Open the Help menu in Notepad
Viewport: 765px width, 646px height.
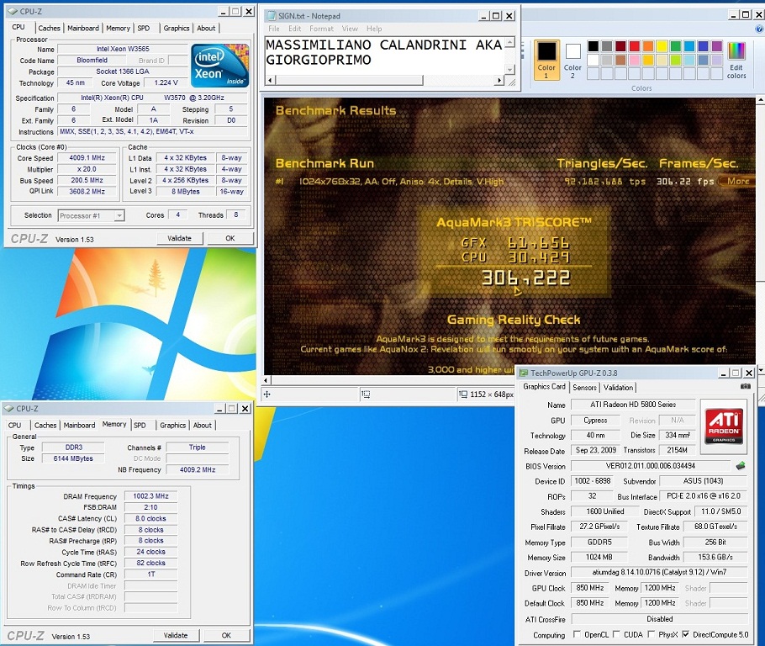pos(374,29)
